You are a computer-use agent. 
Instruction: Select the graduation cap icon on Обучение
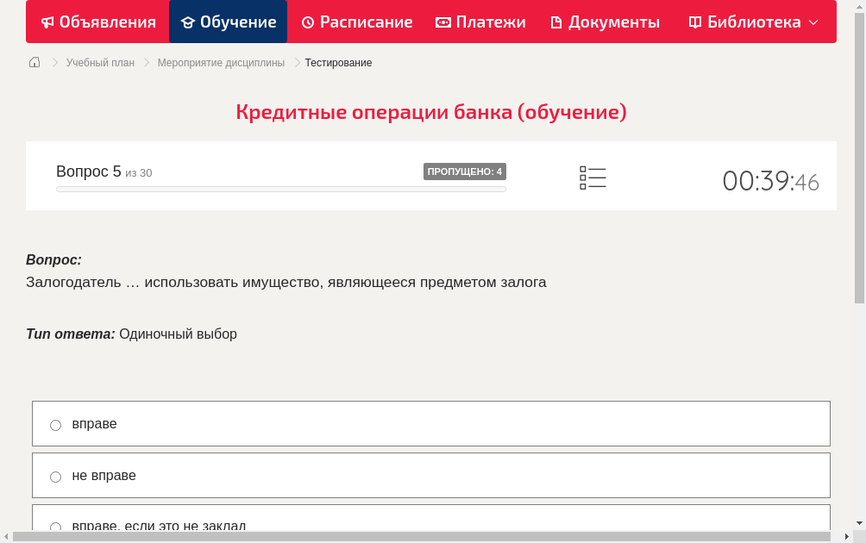coord(190,22)
